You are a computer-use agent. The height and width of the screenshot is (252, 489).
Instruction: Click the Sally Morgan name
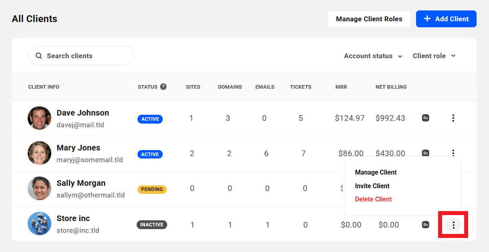81,183
